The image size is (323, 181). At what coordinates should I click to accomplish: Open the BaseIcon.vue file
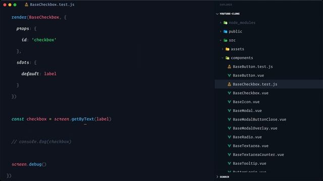(x=246, y=102)
